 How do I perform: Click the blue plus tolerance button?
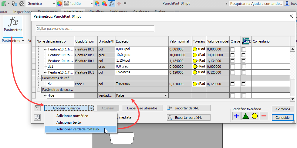(x=236, y=116)
